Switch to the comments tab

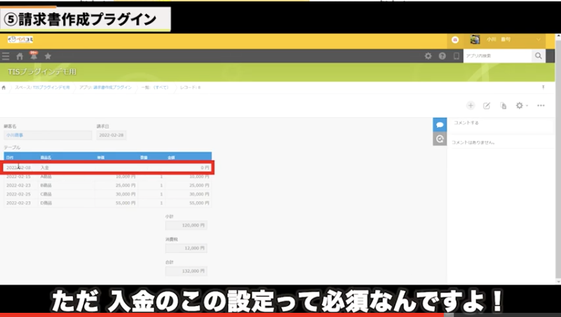pos(440,124)
